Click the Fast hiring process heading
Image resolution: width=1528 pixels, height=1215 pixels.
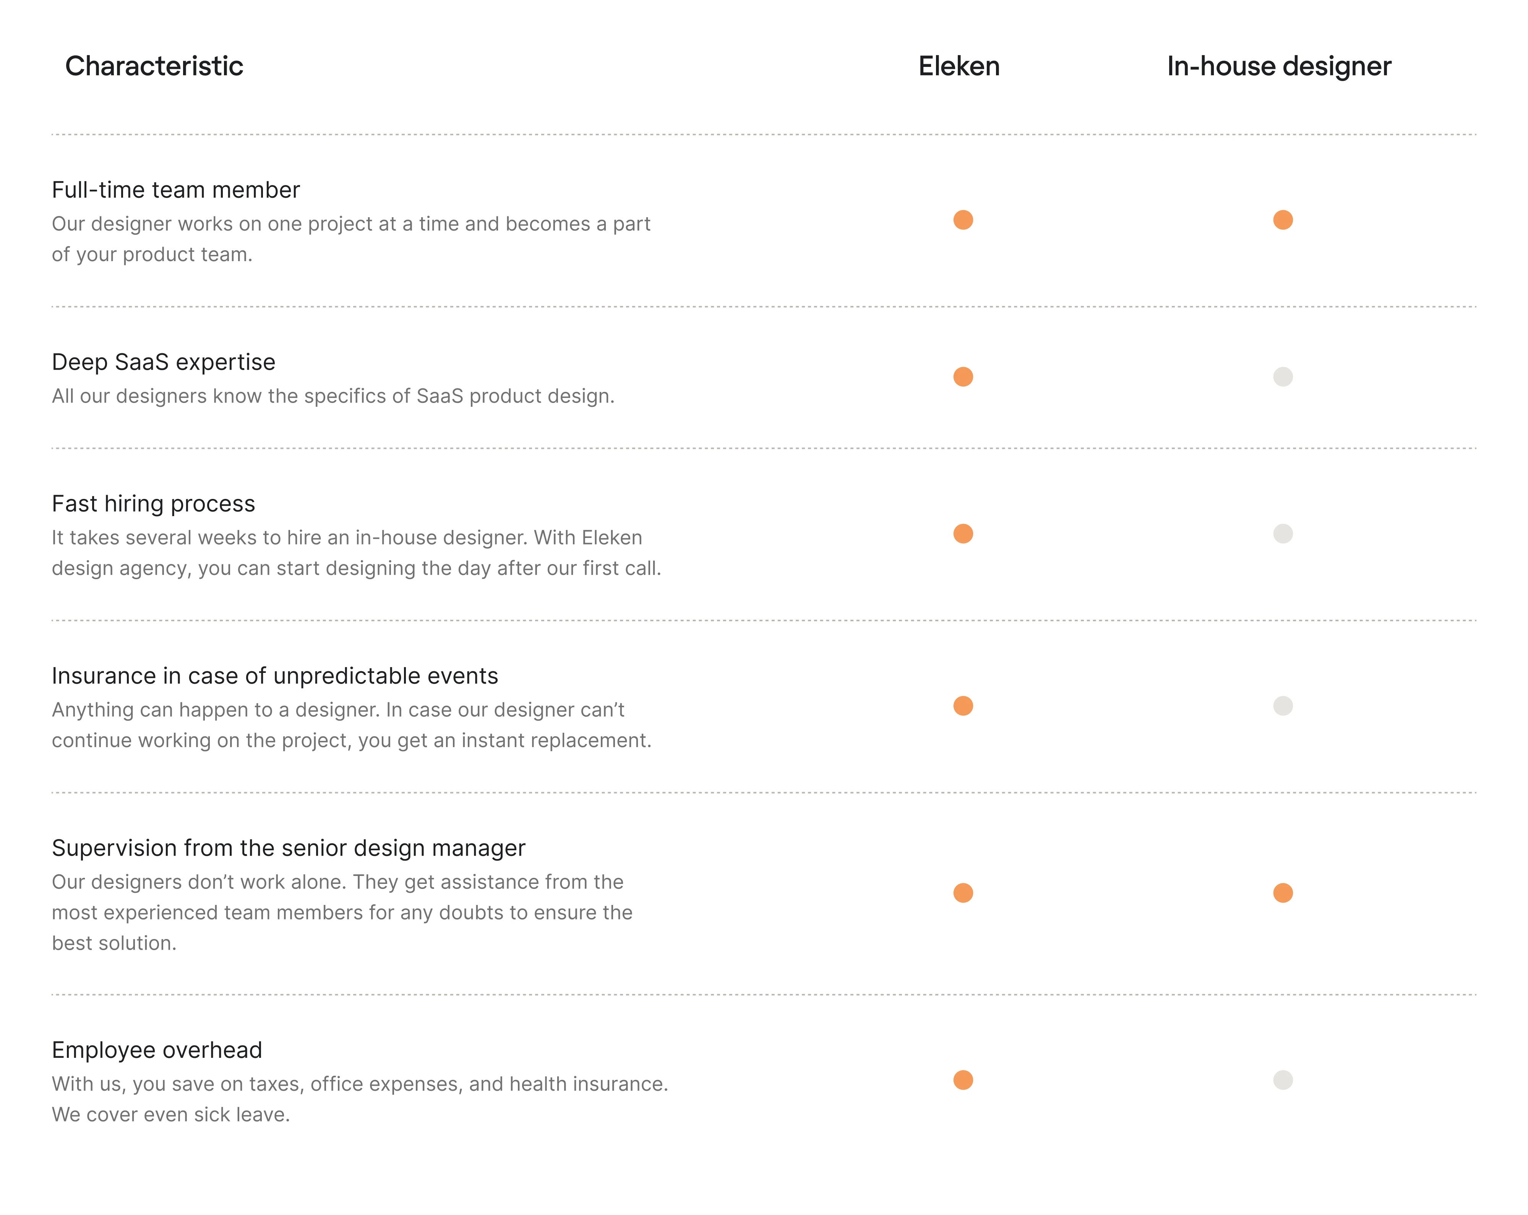coord(153,504)
